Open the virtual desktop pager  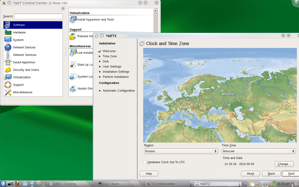(41, 184)
